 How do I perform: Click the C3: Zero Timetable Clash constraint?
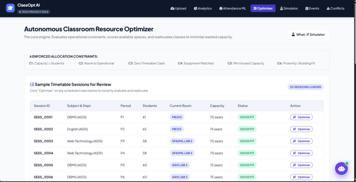[x=147, y=63]
